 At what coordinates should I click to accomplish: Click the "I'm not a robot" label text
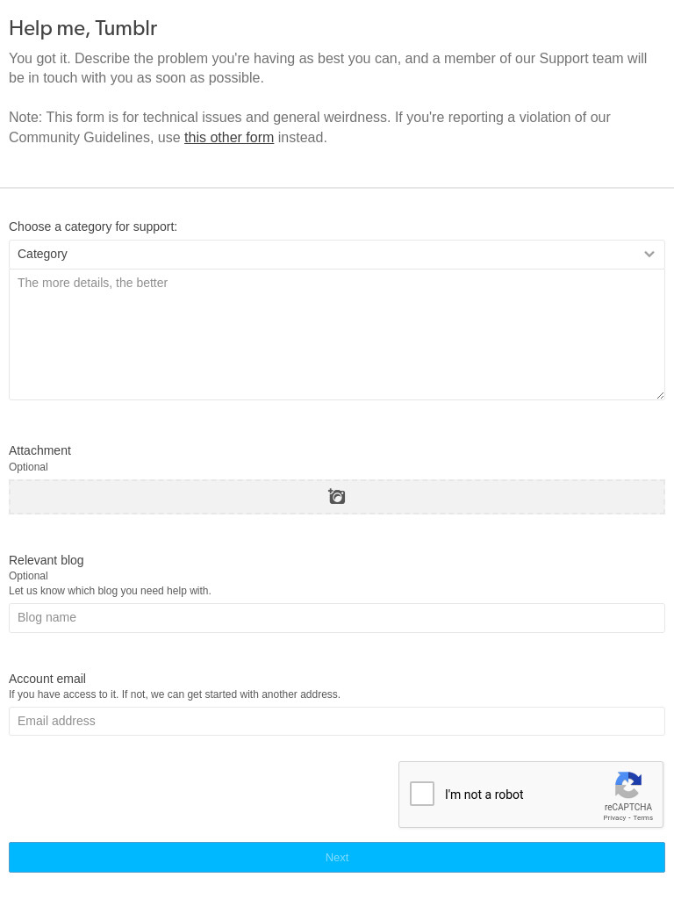pyautogui.click(x=484, y=795)
